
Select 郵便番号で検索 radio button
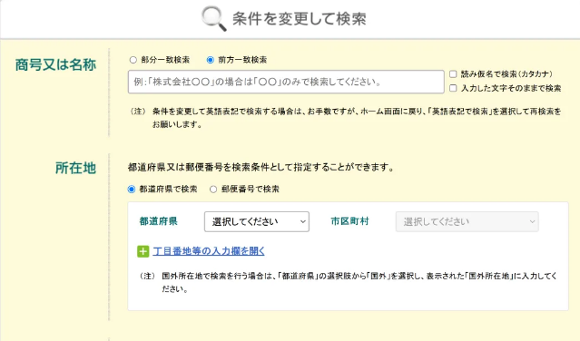click(x=213, y=190)
